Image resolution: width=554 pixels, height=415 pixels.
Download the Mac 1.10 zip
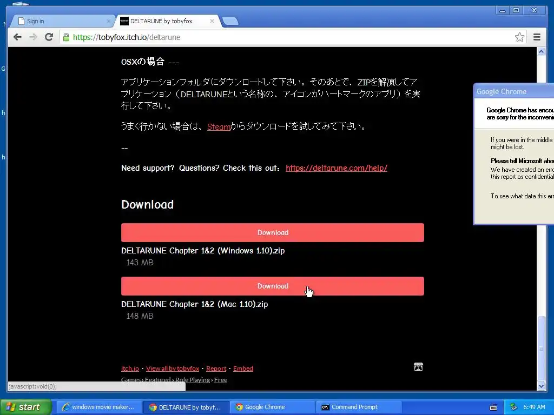(273, 286)
